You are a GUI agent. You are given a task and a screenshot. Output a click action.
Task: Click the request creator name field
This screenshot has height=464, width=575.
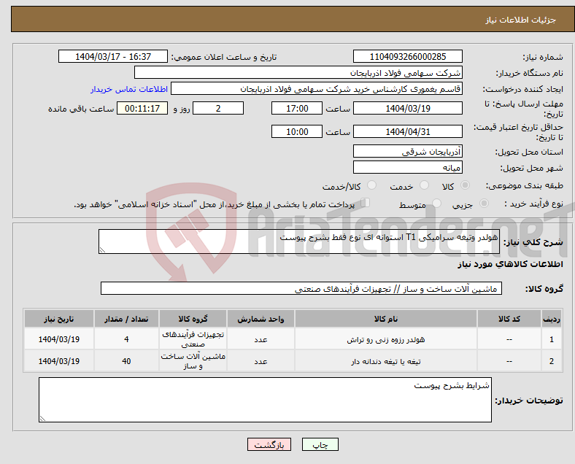click(317, 89)
